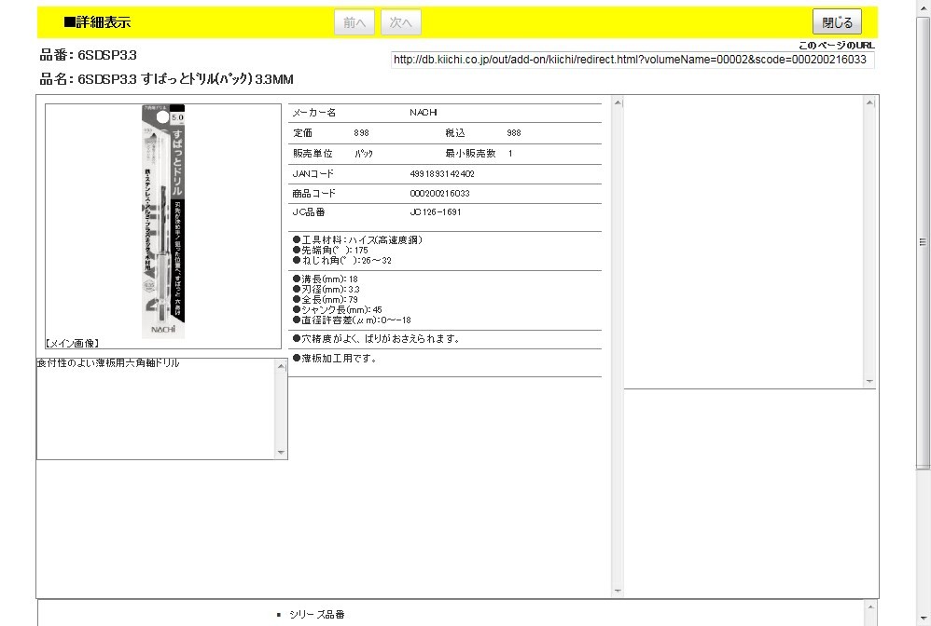Select the 先端角 175 spec line
This screenshot has height=626, width=931.
(x=331, y=251)
